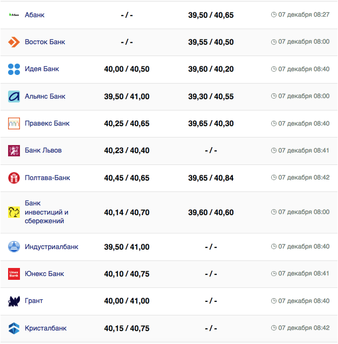Screen dimensions: 338x344
Task: Click Правекс Банк rate 40,25 / 40,65
Action: click(x=127, y=123)
